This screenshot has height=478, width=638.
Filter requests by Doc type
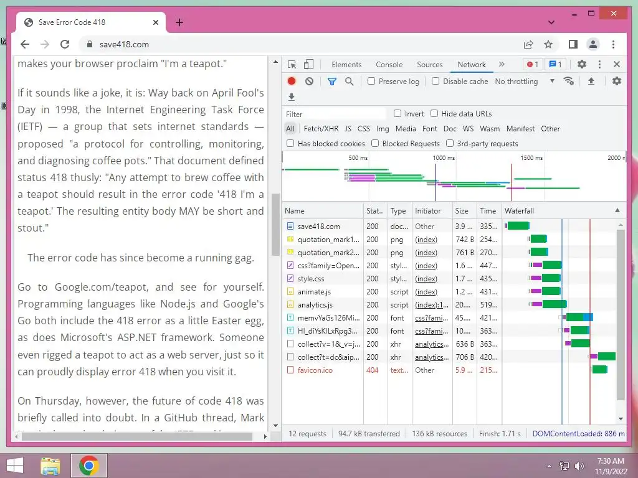coord(450,129)
